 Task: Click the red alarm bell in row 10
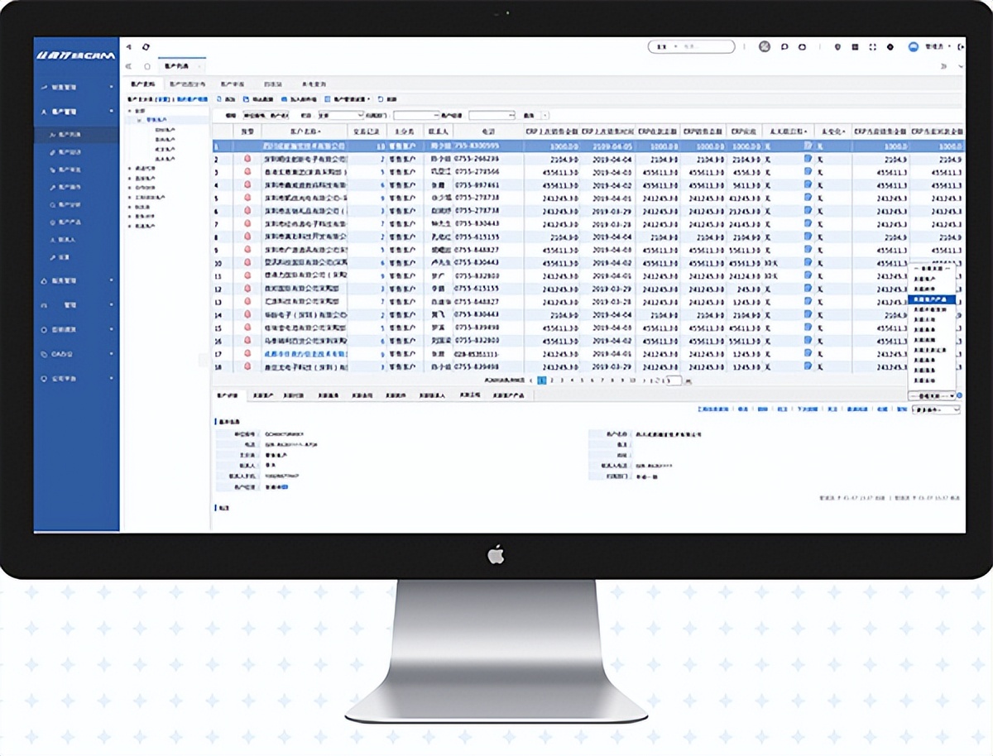point(247,263)
